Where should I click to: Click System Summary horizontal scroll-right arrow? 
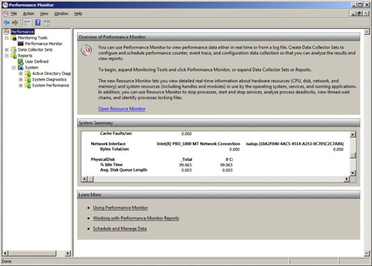346,178
